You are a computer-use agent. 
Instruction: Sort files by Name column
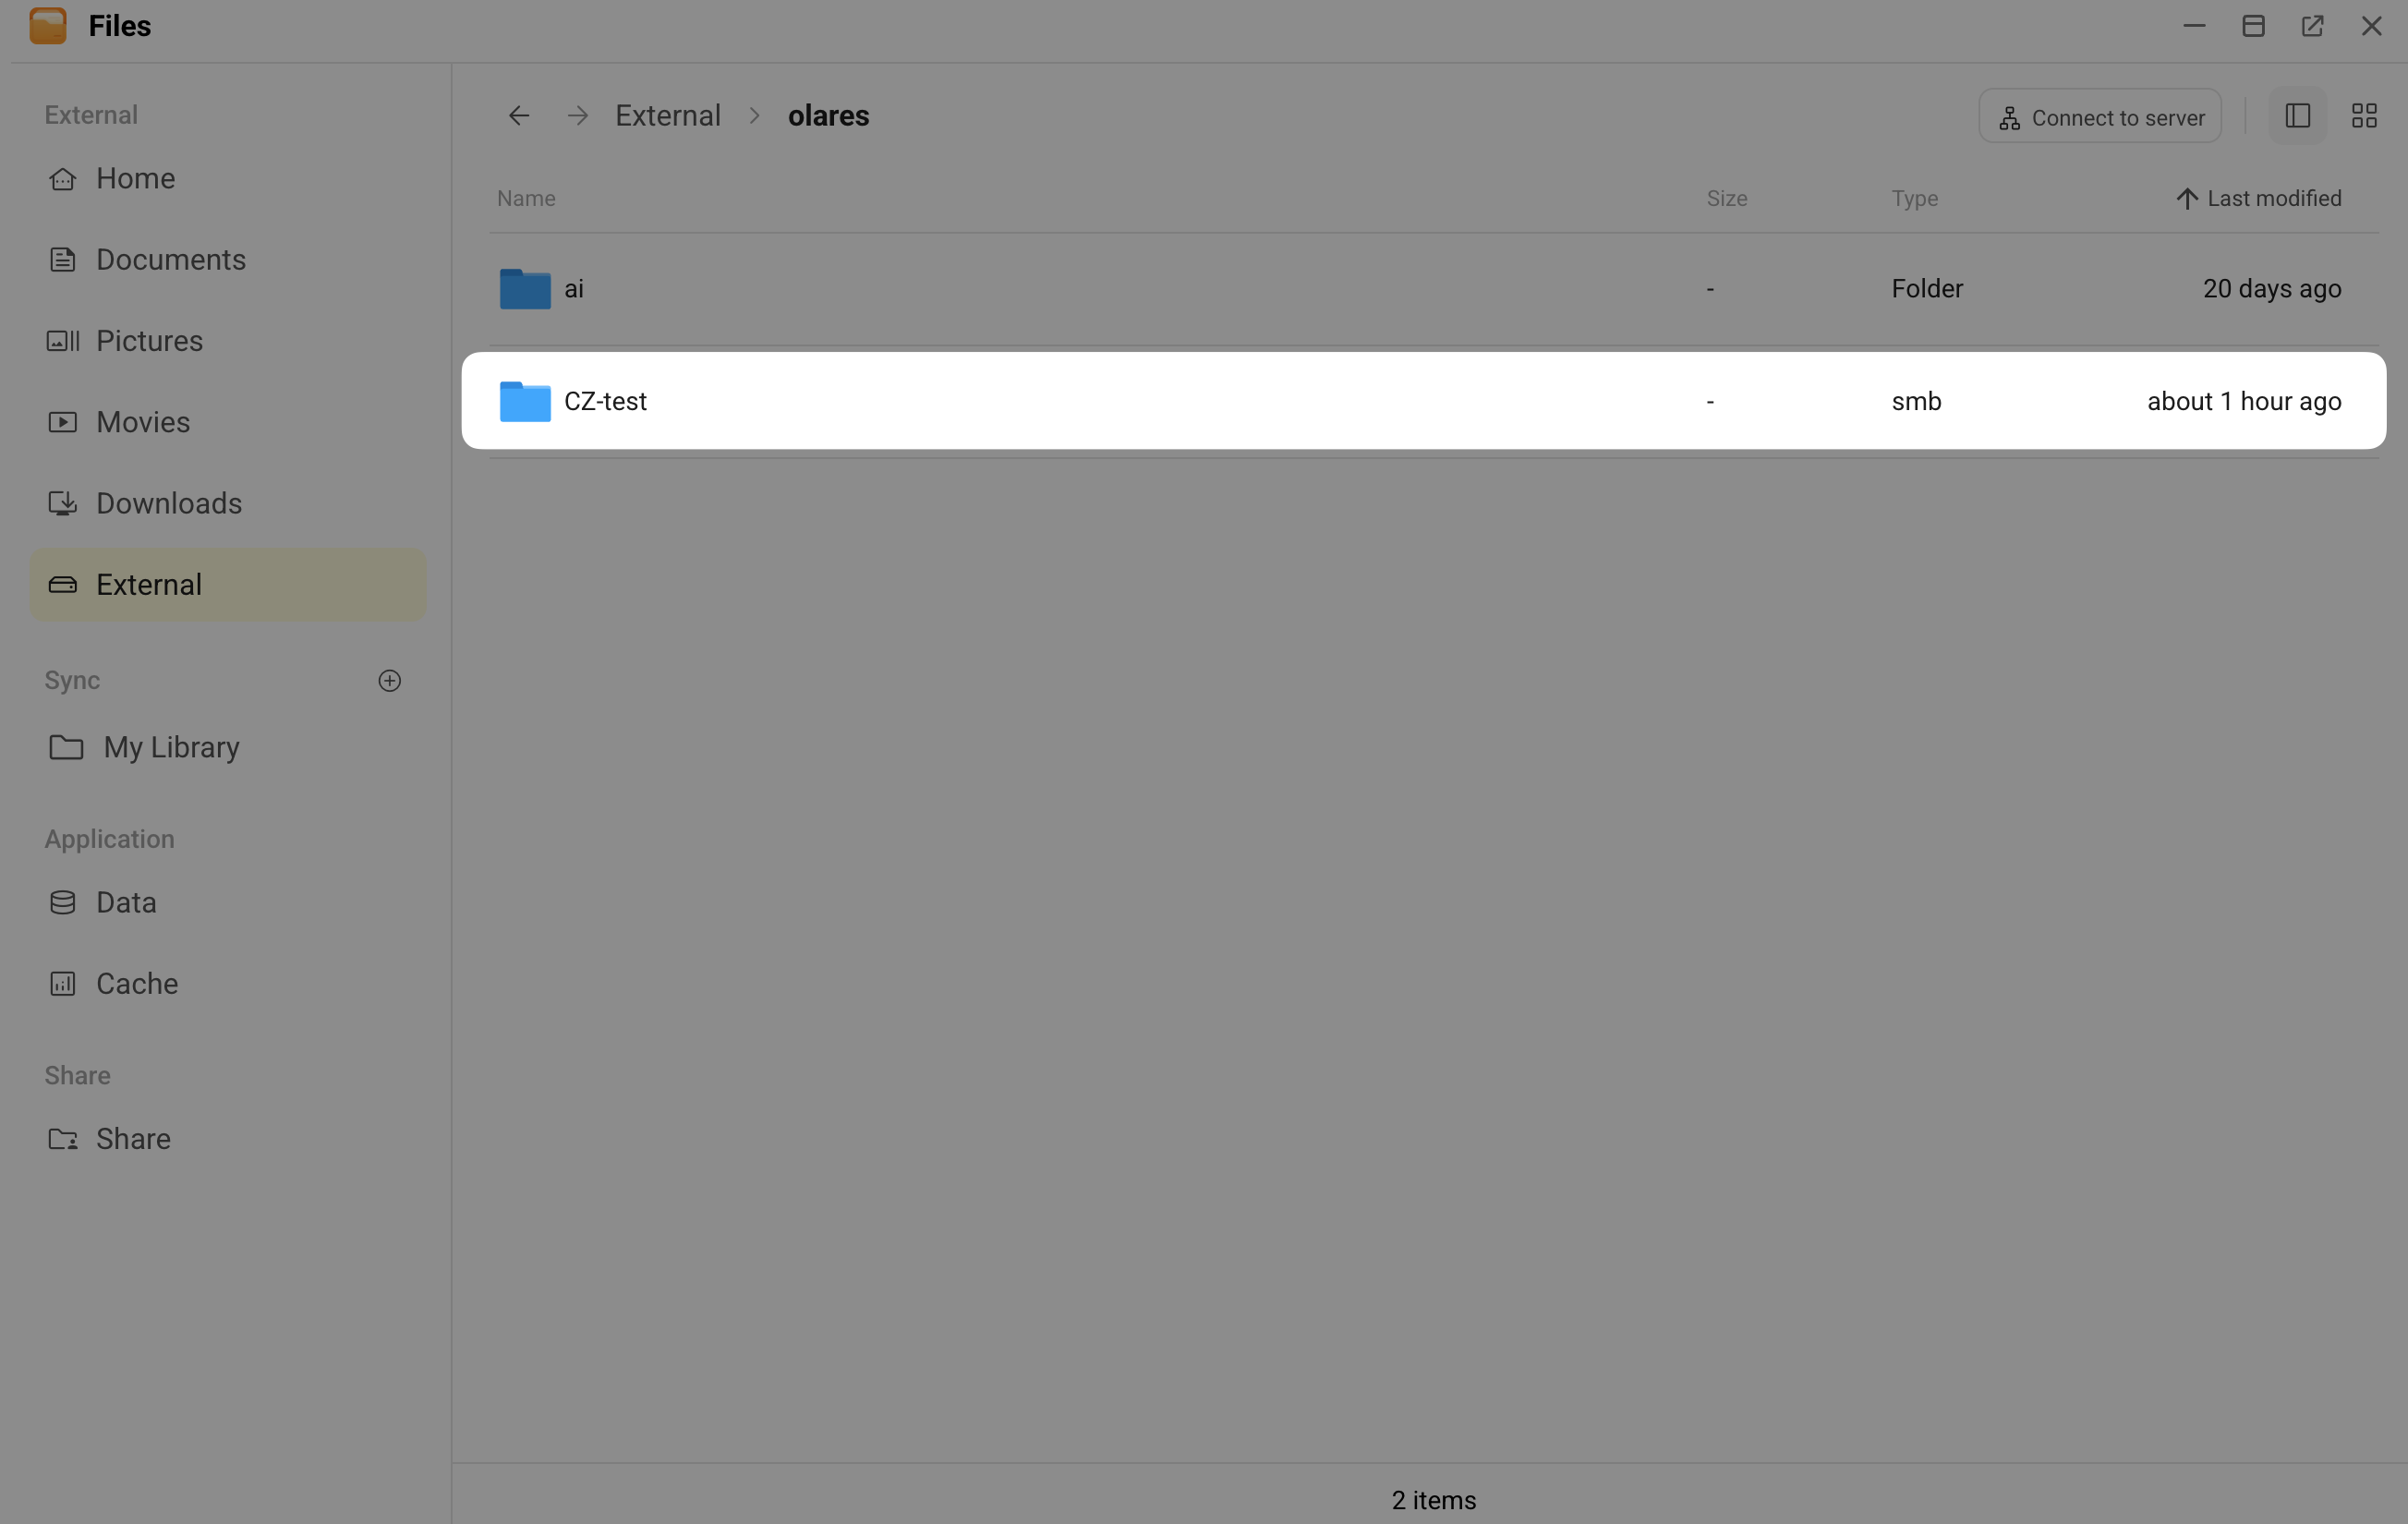(526, 199)
